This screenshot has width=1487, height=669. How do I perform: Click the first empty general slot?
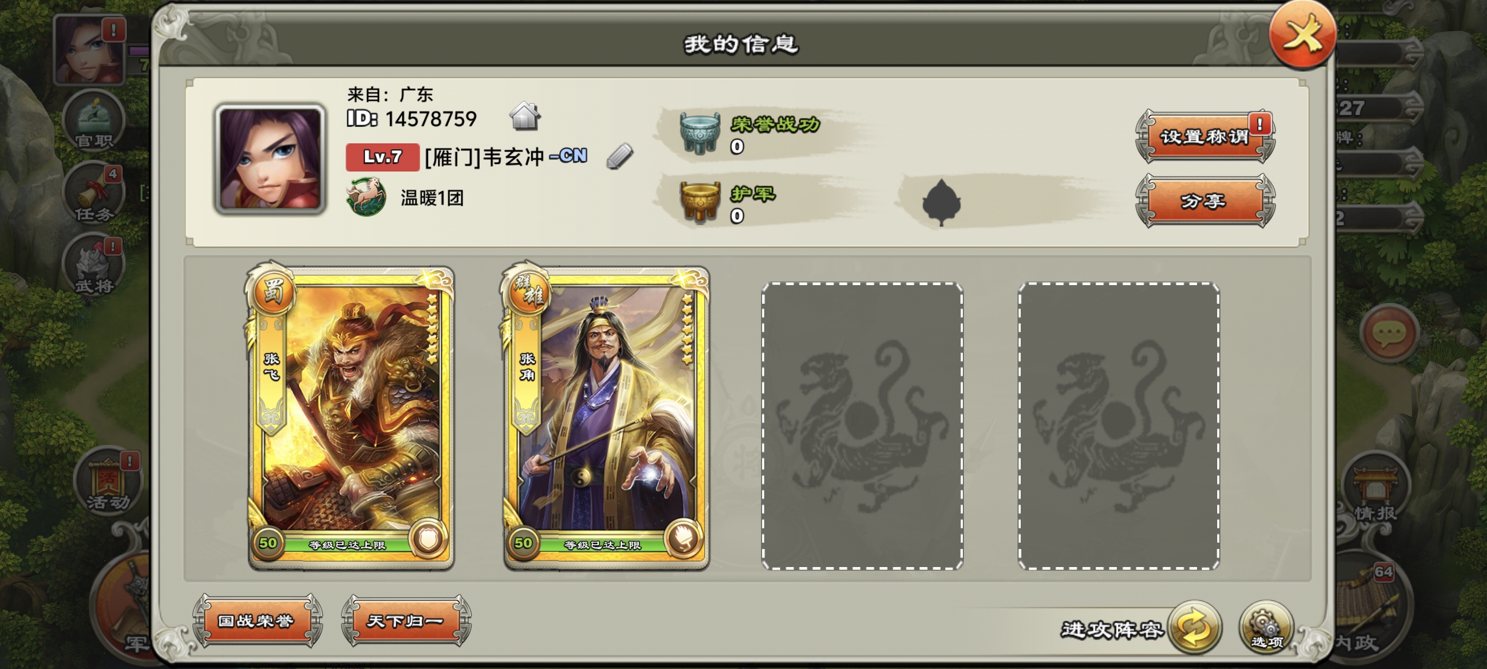[862, 426]
